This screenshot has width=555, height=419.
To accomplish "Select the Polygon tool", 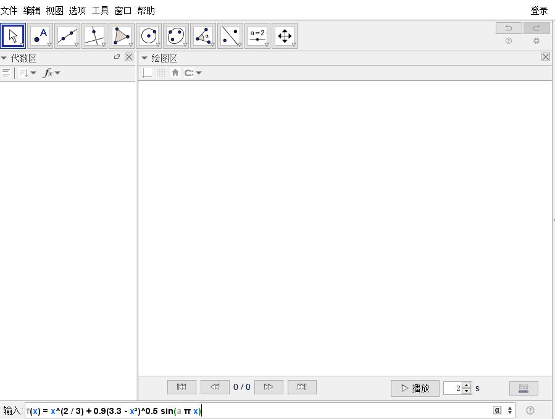I will coord(122,36).
